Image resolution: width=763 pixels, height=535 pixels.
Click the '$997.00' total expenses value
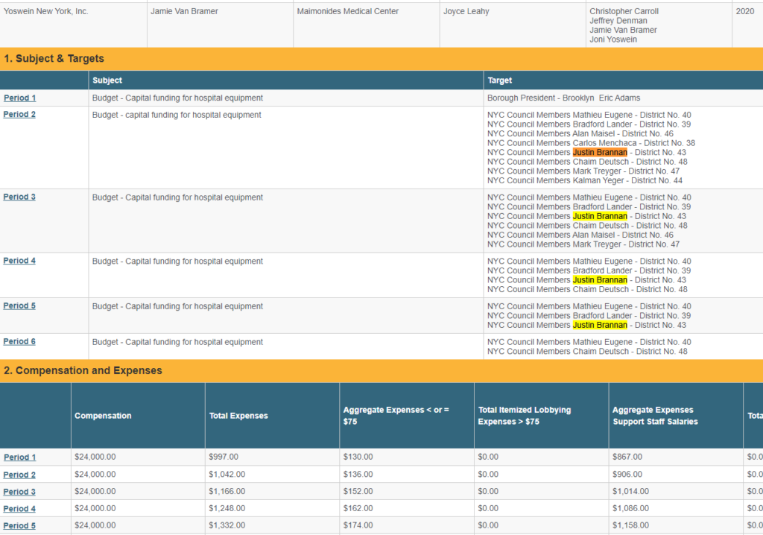tap(224, 457)
